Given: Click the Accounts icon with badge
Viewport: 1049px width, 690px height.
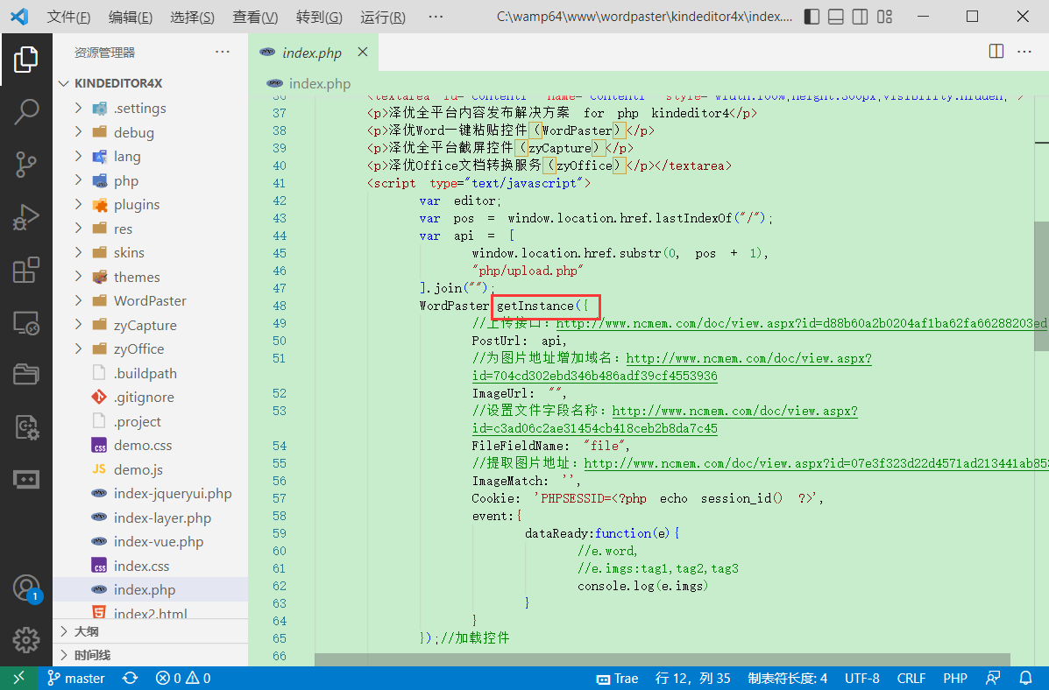Looking at the screenshot, I should [x=26, y=588].
